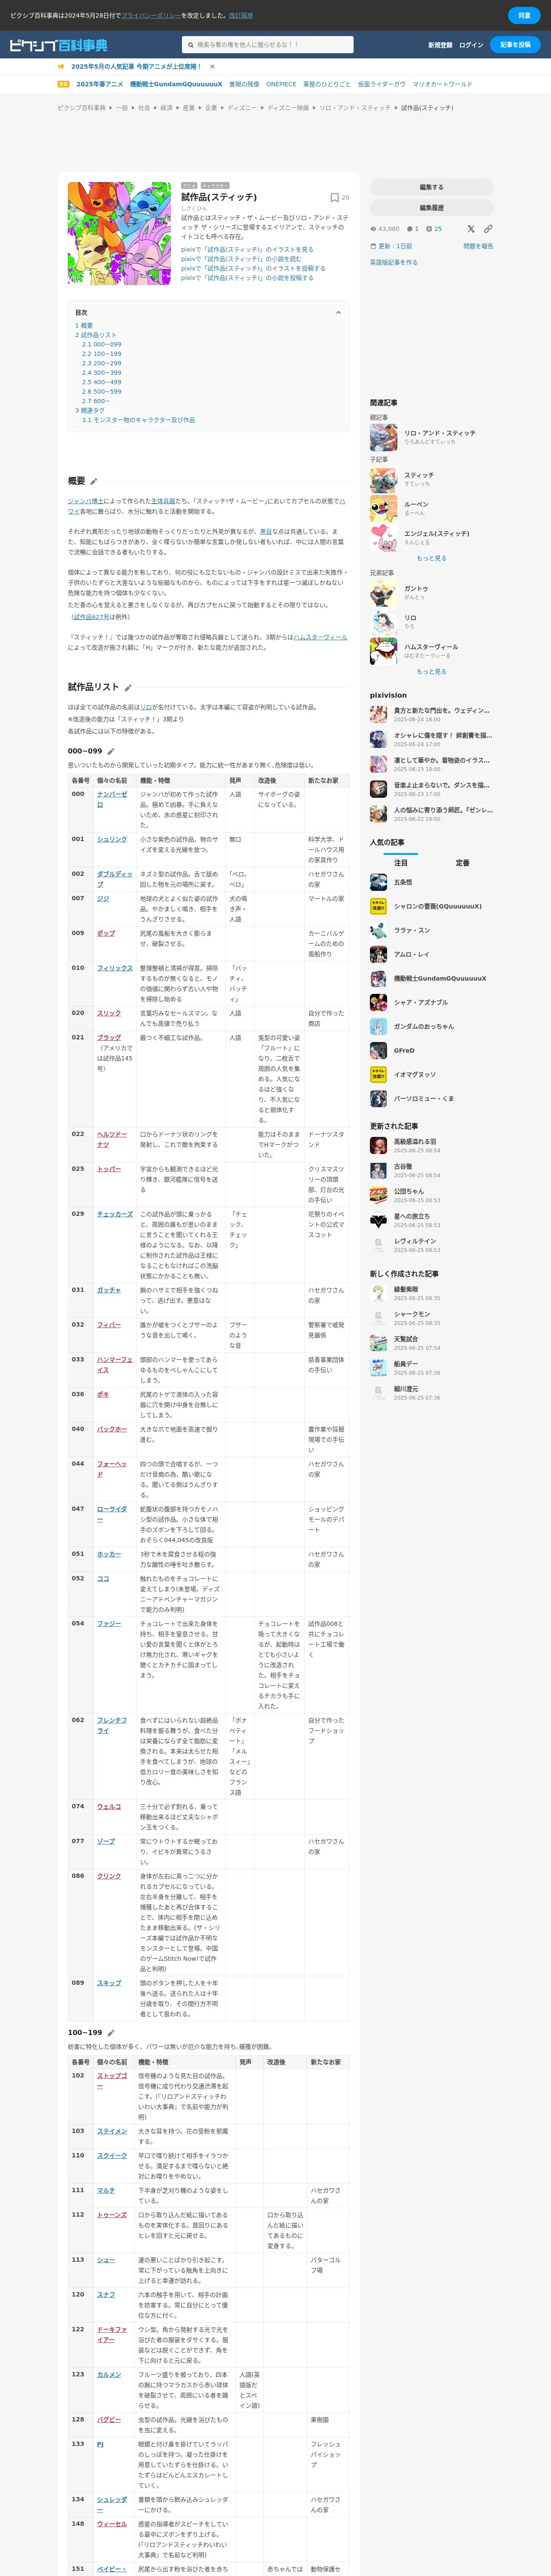The height and width of the screenshot is (2576, 551).
Task: Open ガントゥ sibling article thumbnail
Action: click(x=384, y=593)
